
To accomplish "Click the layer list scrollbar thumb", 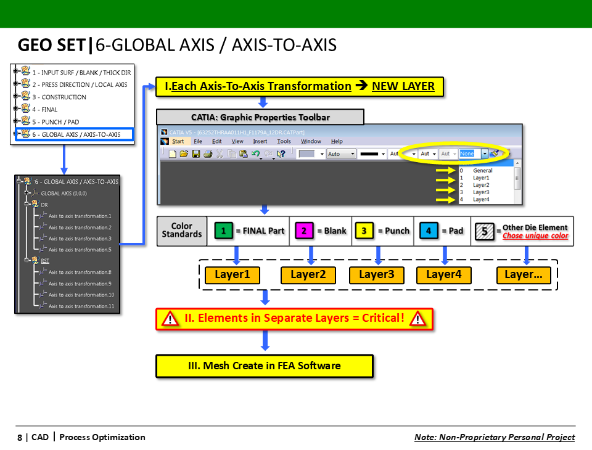I will 517,178.
